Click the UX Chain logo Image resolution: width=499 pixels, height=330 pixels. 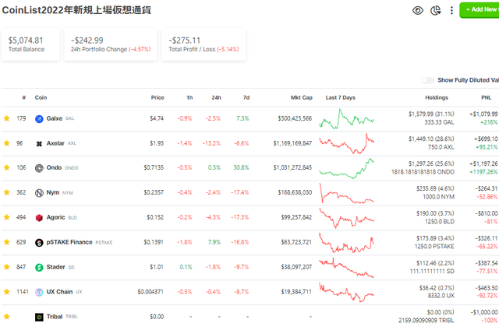point(39,292)
